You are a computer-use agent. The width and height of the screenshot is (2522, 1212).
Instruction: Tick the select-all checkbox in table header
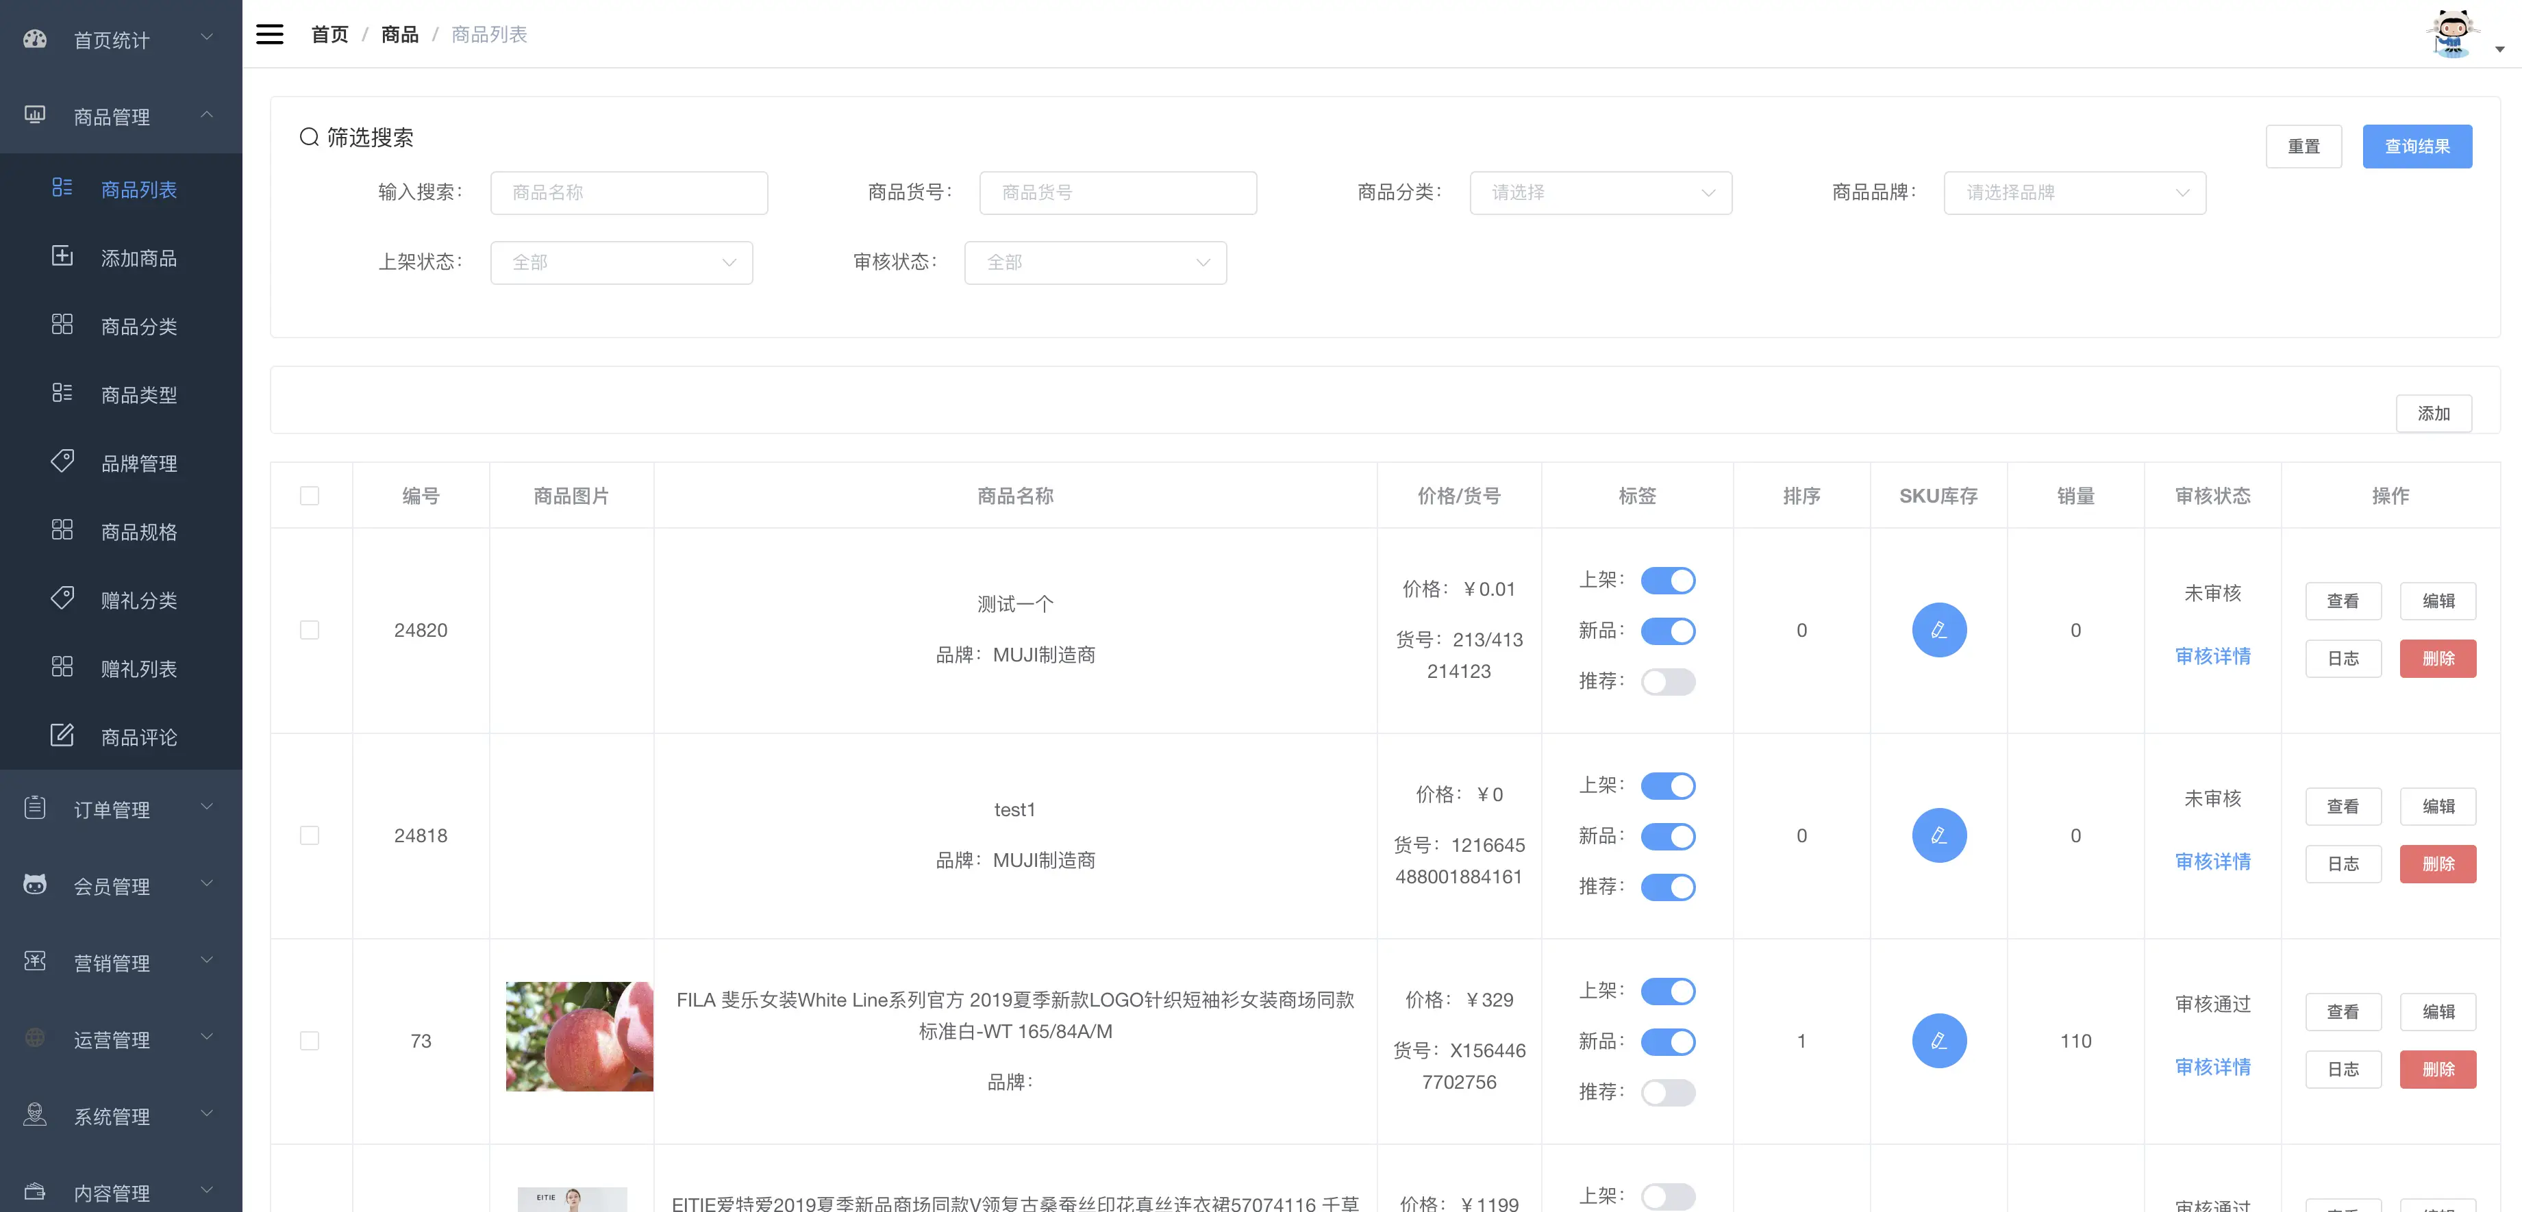coord(310,496)
